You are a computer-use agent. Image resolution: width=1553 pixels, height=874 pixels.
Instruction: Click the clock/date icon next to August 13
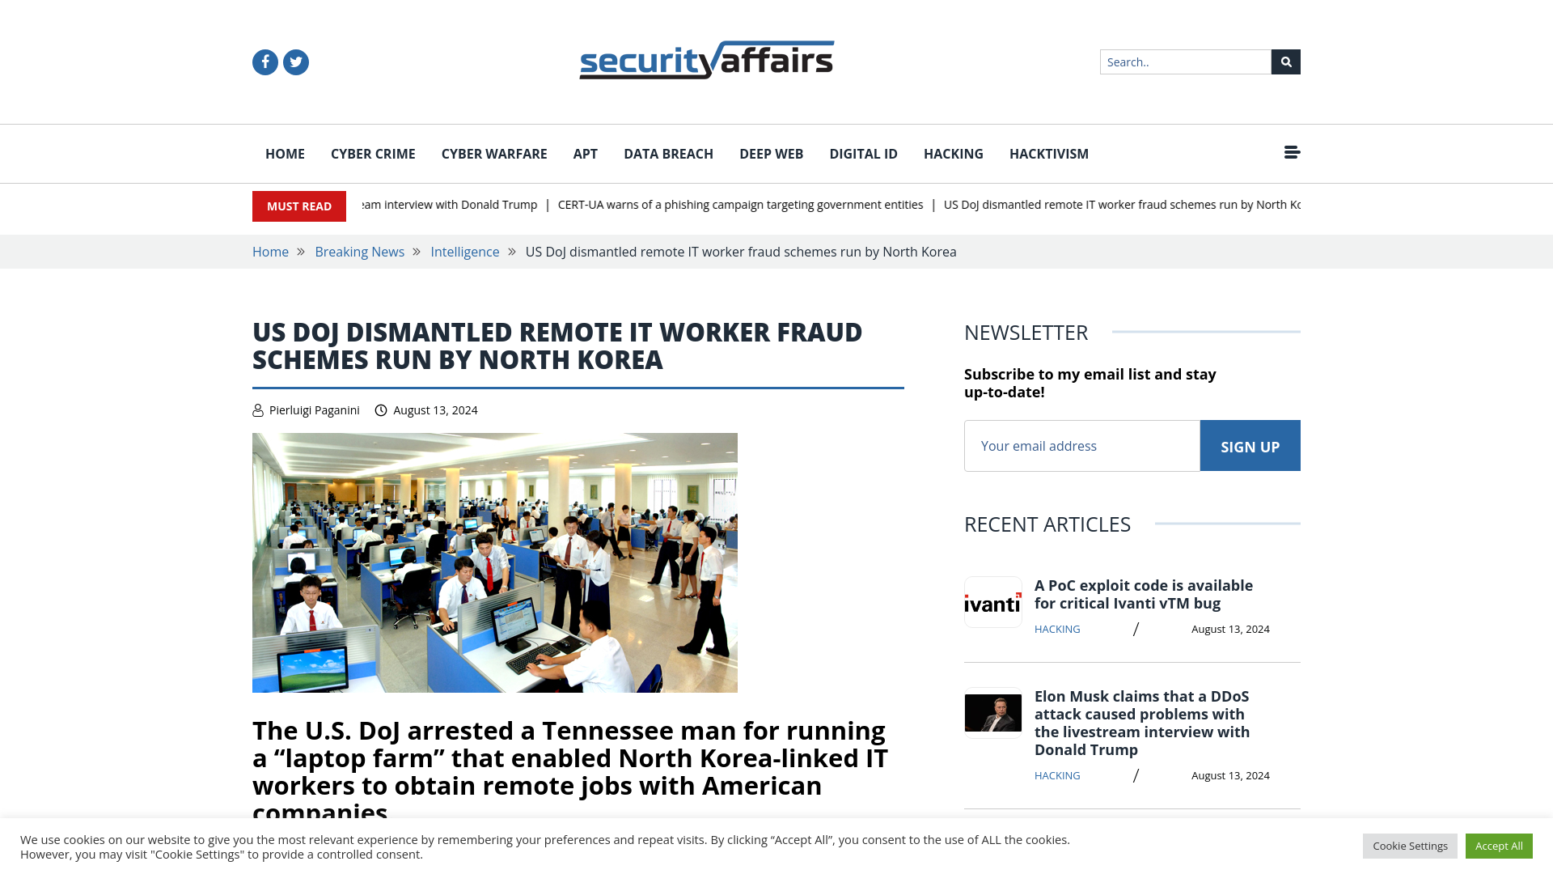point(381,409)
